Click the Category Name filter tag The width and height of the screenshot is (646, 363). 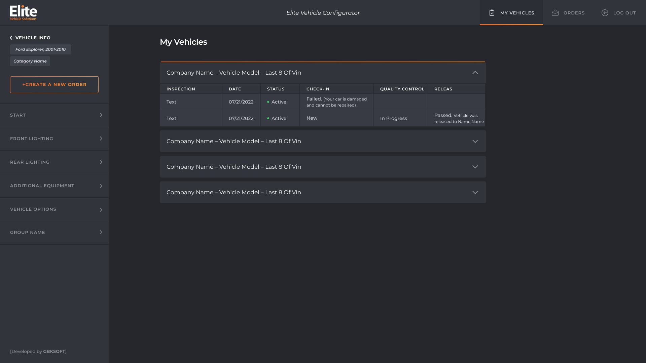click(30, 61)
